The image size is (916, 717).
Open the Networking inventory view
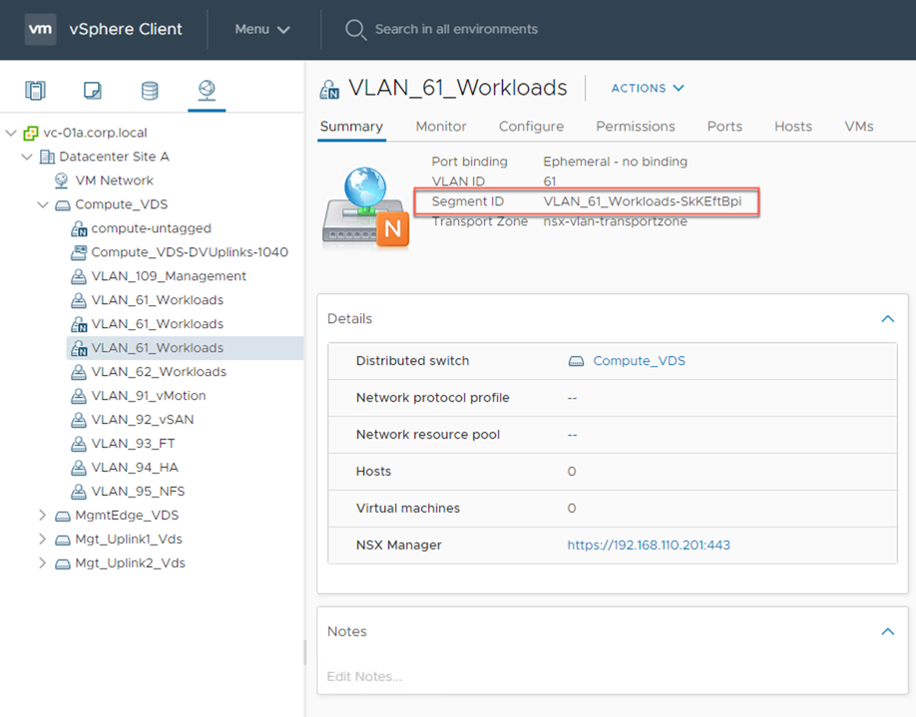point(207,91)
